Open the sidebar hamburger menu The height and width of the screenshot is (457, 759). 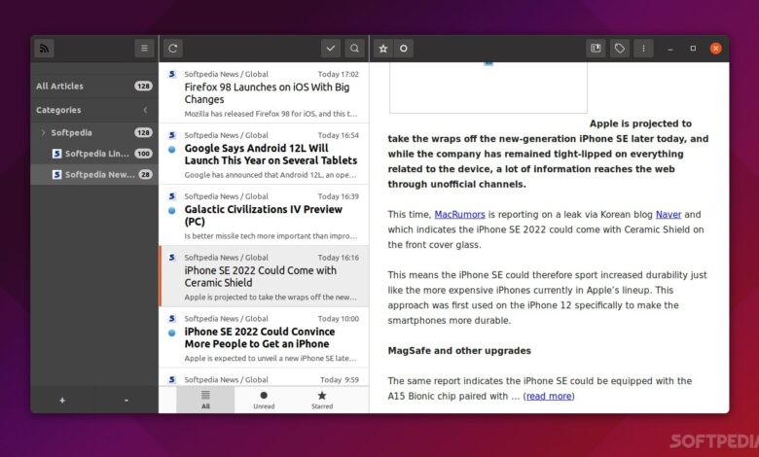(144, 49)
